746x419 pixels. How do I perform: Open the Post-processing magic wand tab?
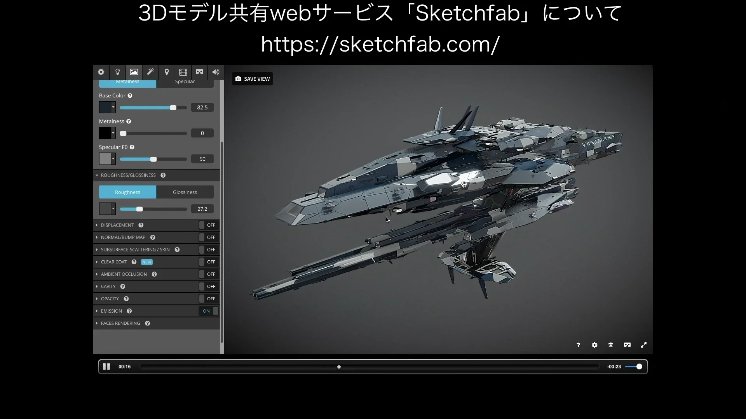150,72
